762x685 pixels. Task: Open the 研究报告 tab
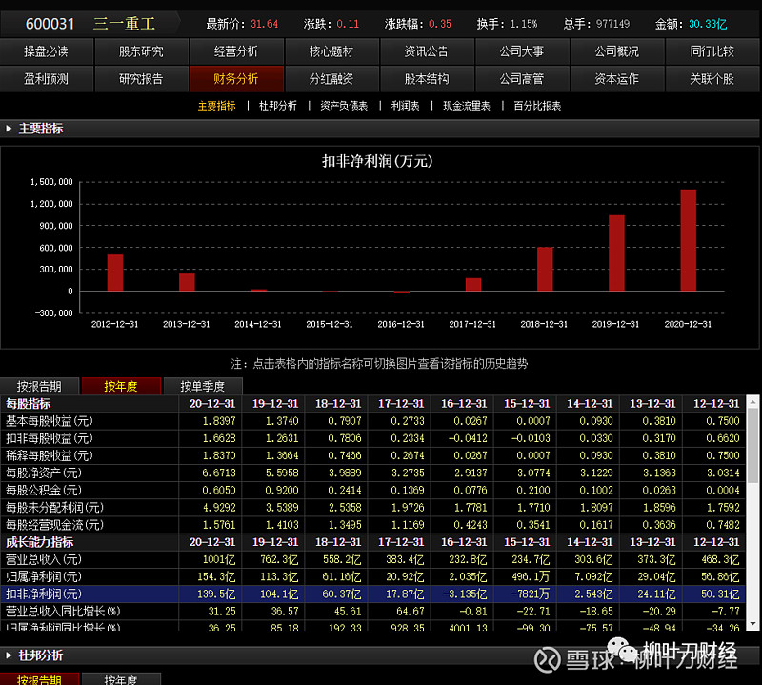tap(141, 79)
